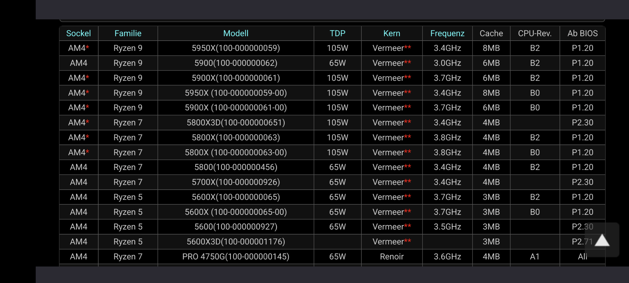Image resolution: width=629 pixels, height=283 pixels.
Task: Sort by the Modell column header
Action: point(236,33)
